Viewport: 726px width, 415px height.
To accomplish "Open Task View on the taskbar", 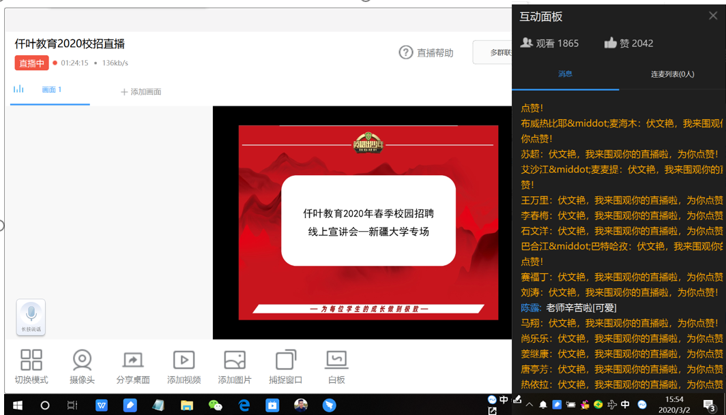I will (x=72, y=405).
